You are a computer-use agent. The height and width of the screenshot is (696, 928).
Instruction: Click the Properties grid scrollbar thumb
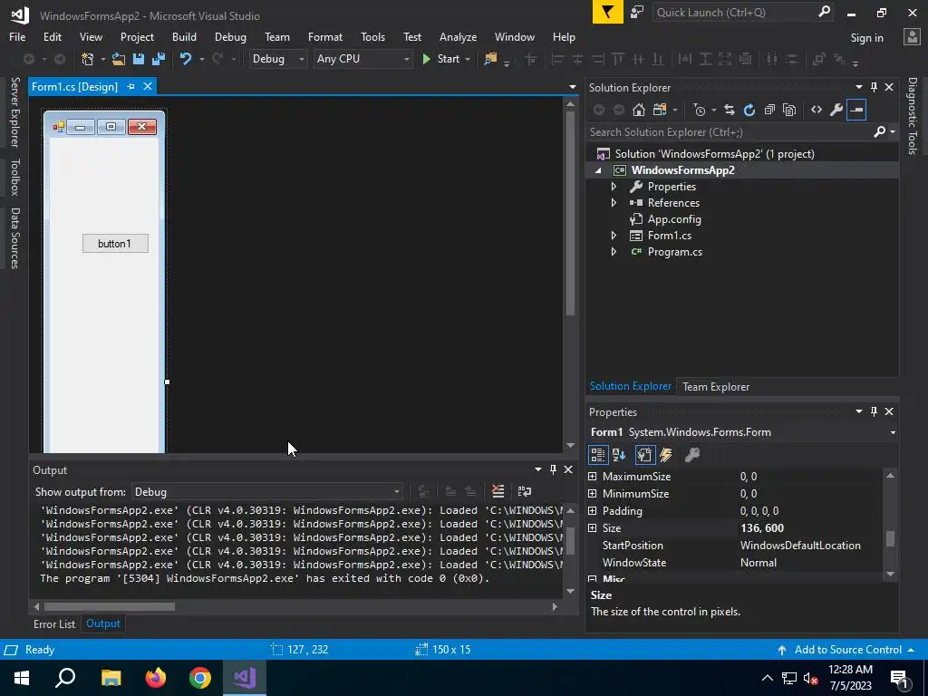pyautogui.click(x=890, y=538)
